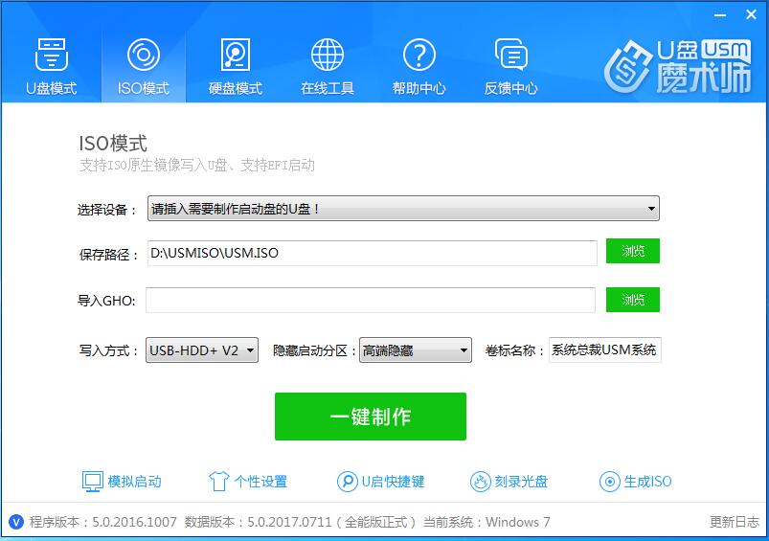
Task: Launch 刻录光盘 burn disc icon
Action: pyautogui.click(x=481, y=481)
